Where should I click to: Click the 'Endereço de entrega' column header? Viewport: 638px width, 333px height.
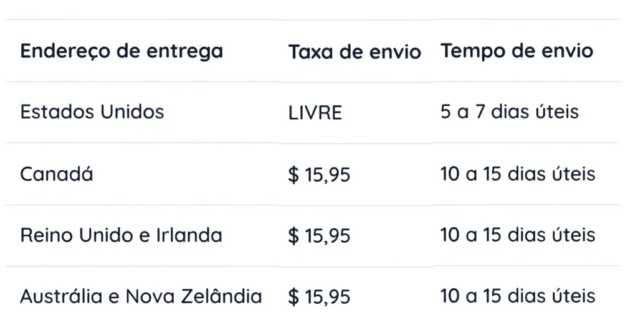pos(121,51)
